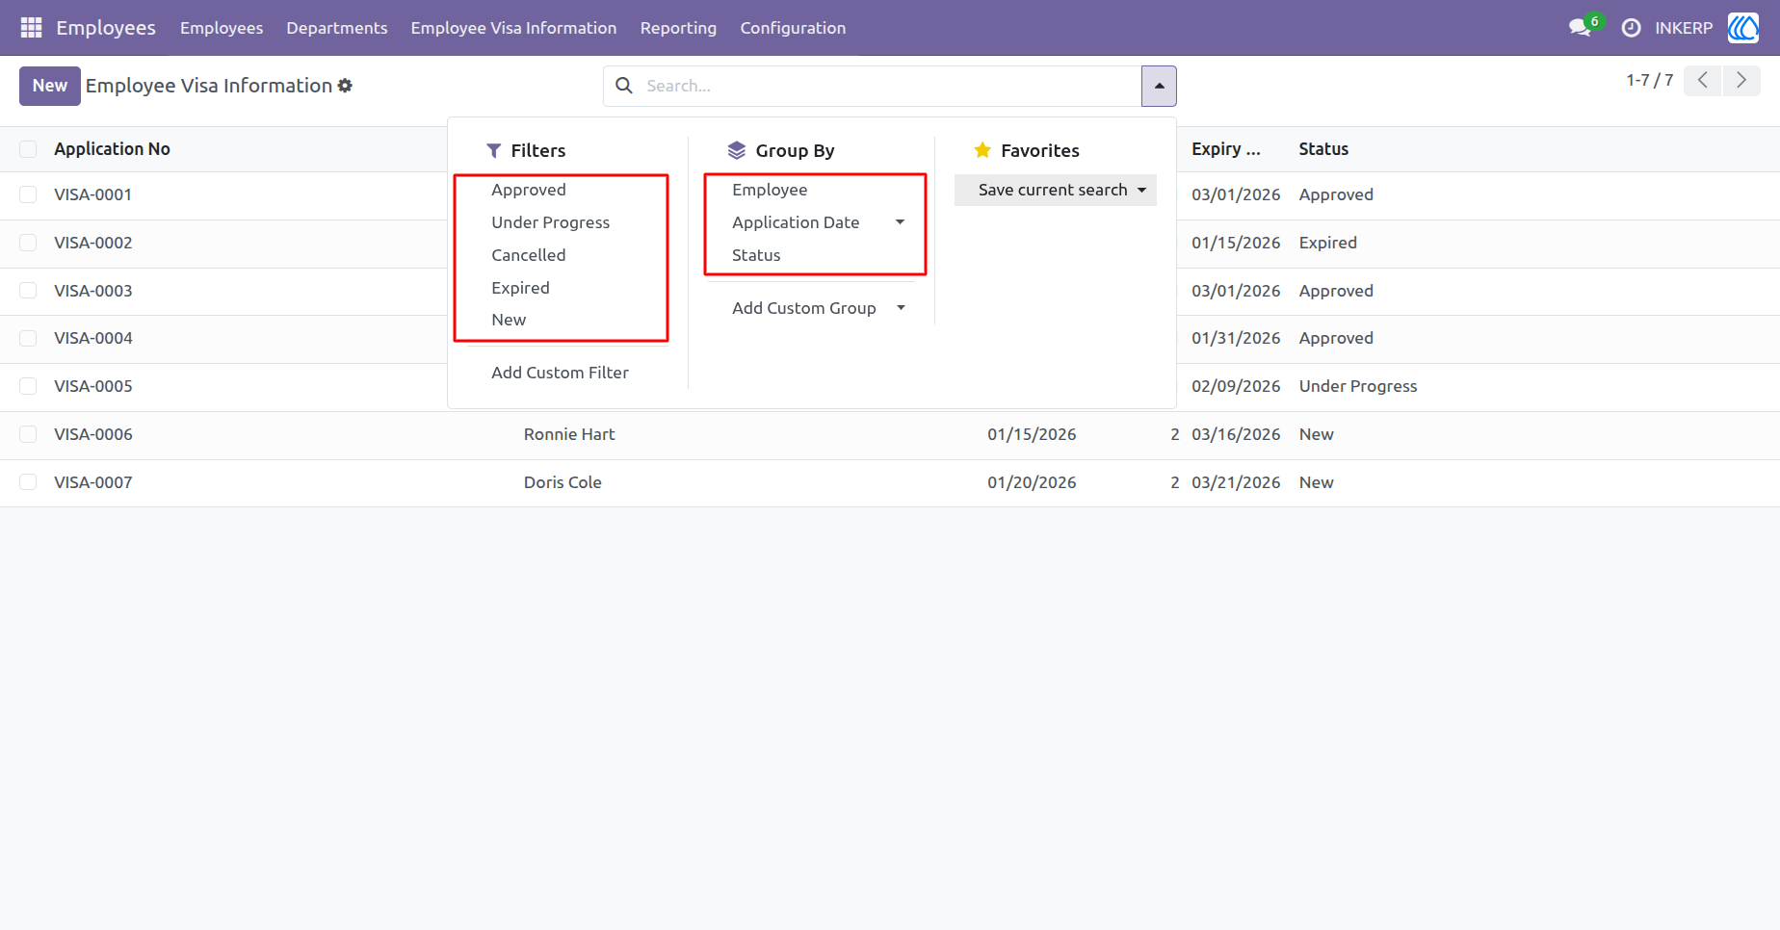Open the Departments menu
The image size is (1780, 930).
tap(337, 28)
